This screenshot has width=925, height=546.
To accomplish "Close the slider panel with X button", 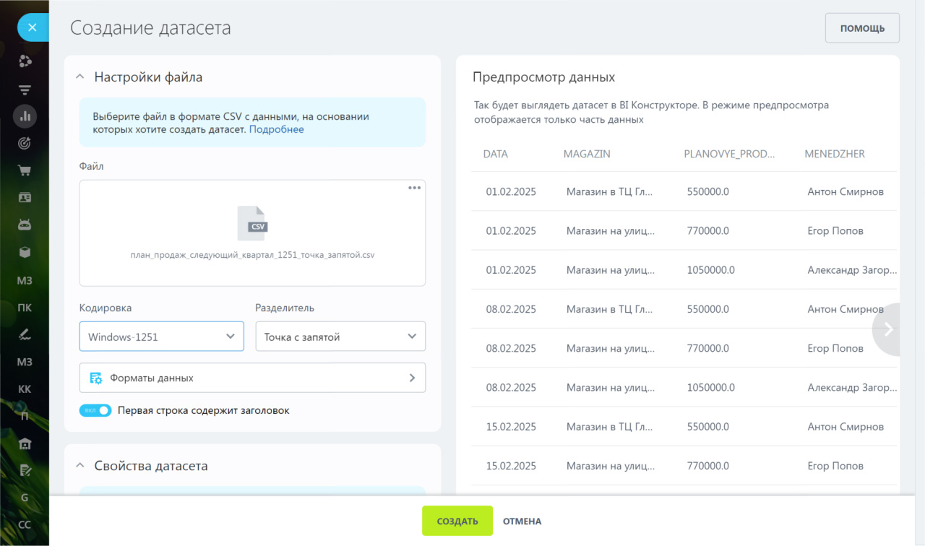I will 31,28.
